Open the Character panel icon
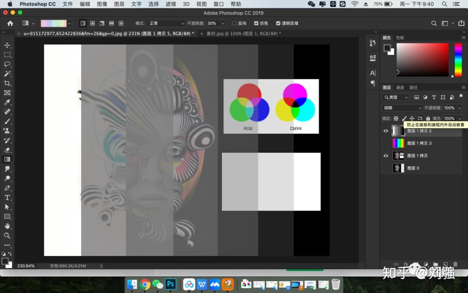The height and width of the screenshot is (293, 468). (373, 72)
